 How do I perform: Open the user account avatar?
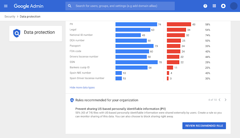click(234, 6)
